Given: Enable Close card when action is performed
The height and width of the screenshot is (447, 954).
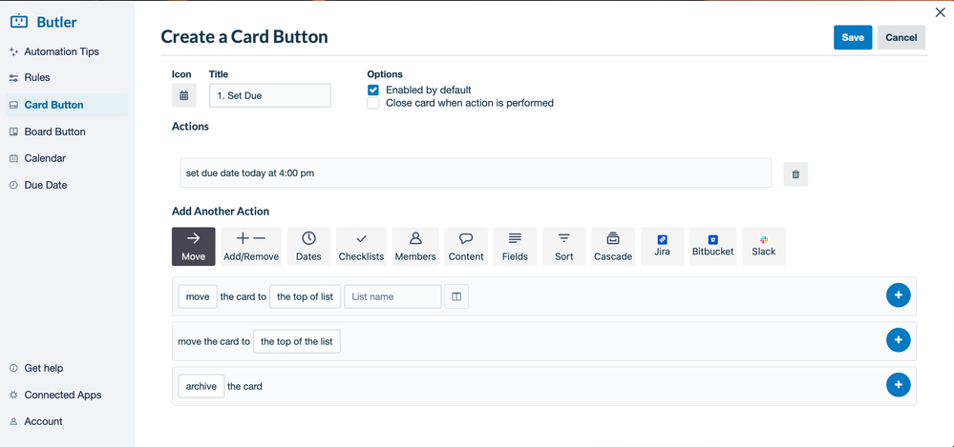Looking at the screenshot, I should point(373,103).
